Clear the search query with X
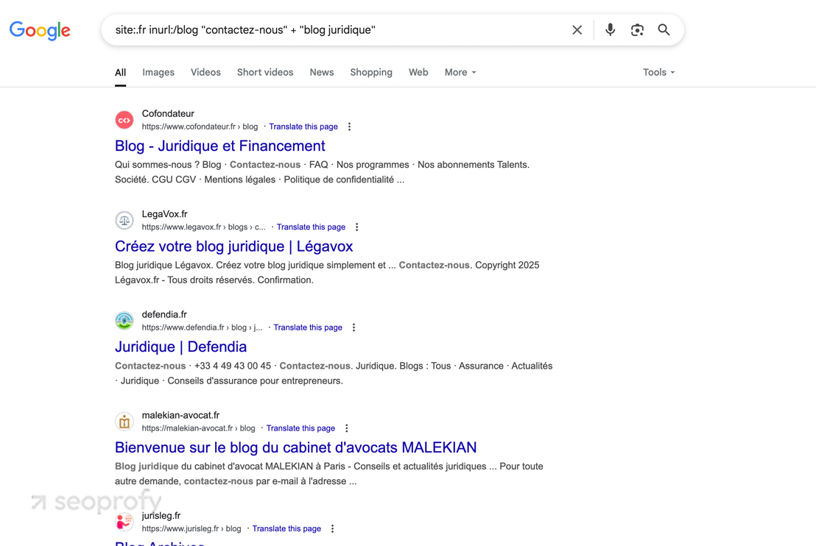Viewport: 816px width, 546px height. [x=577, y=30]
